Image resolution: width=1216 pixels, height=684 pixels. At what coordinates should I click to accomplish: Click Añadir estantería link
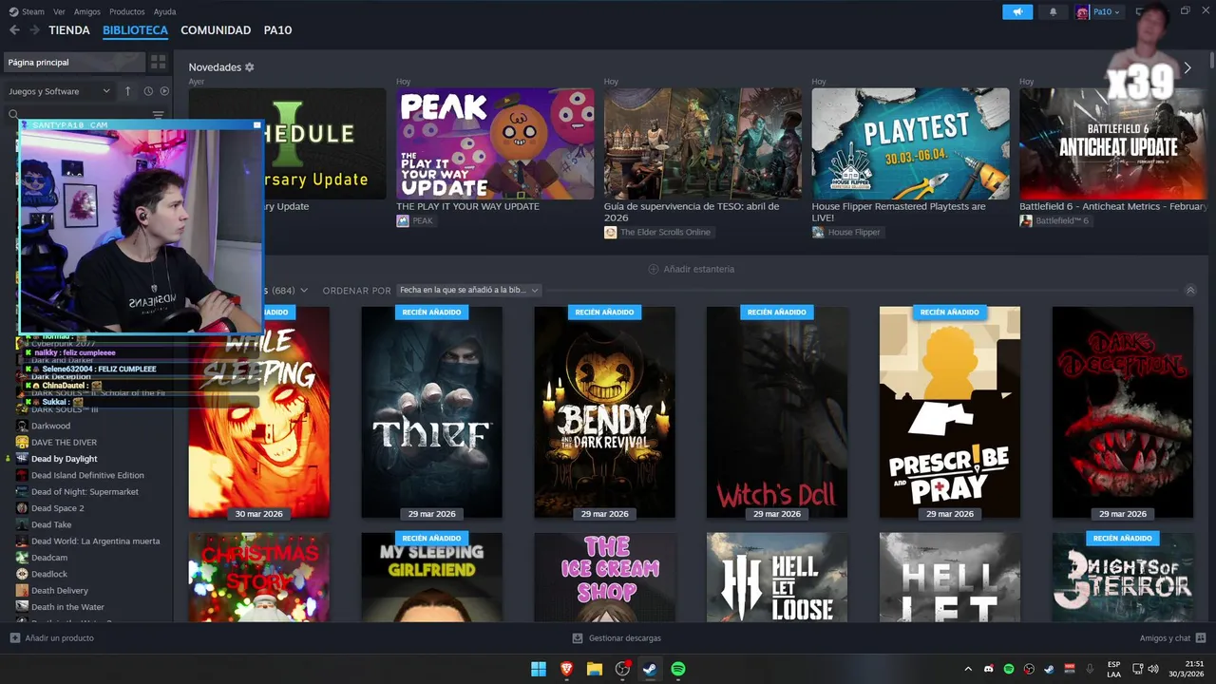coord(699,269)
